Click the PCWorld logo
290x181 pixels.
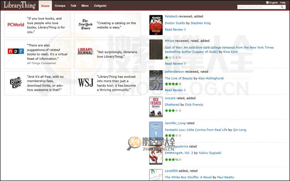(x=16, y=25)
